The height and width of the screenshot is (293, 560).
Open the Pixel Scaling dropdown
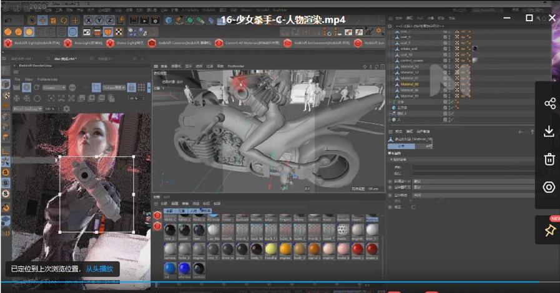27,108
